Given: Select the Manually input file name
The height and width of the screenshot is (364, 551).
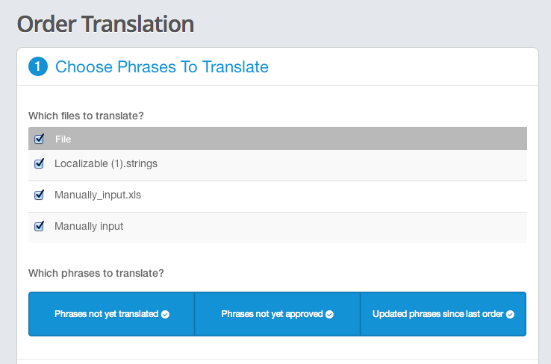Looking at the screenshot, I should tap(89, 226).
